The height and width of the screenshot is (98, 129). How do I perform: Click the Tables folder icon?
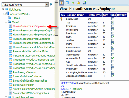(x=10, y=18)
